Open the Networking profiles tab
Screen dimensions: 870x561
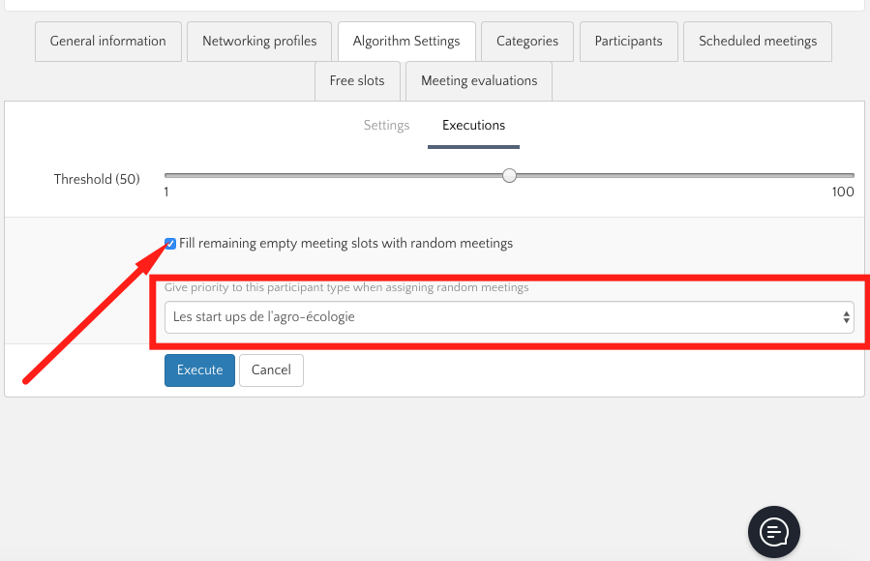click(x=259, y=42)
